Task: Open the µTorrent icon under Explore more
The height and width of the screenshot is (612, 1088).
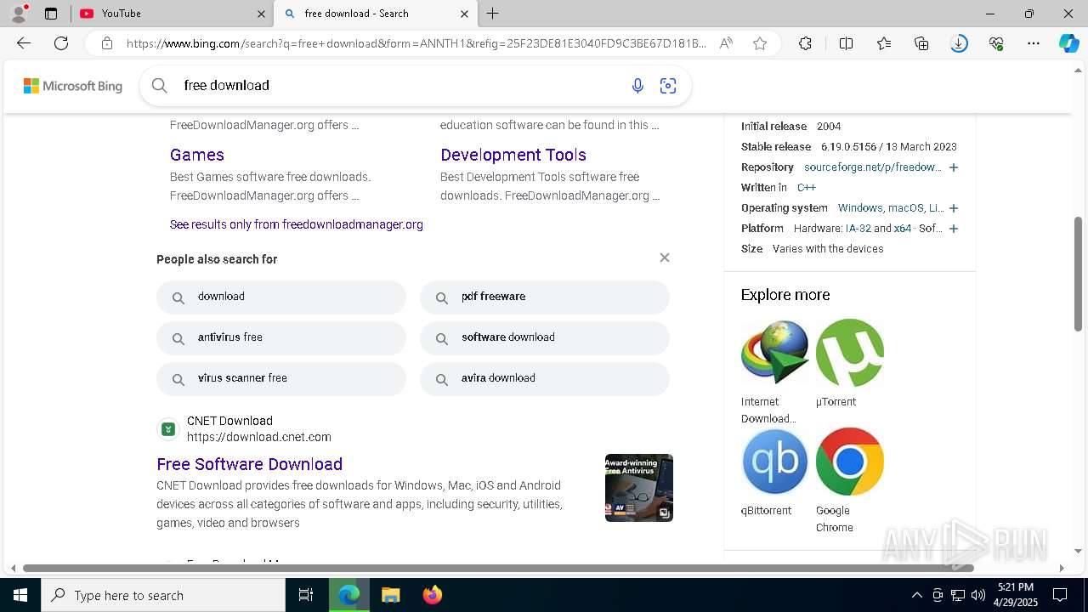Action: [x=850, y=352]
